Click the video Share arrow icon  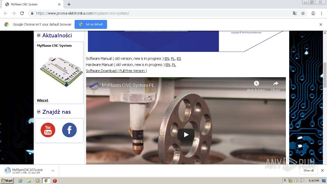click(x=275, y=83)
